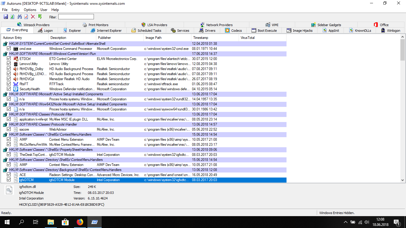Viewport: 406px width, 228px height.
Task: Switch to the Print Monitors tab
Action: (x=95, y=25)
